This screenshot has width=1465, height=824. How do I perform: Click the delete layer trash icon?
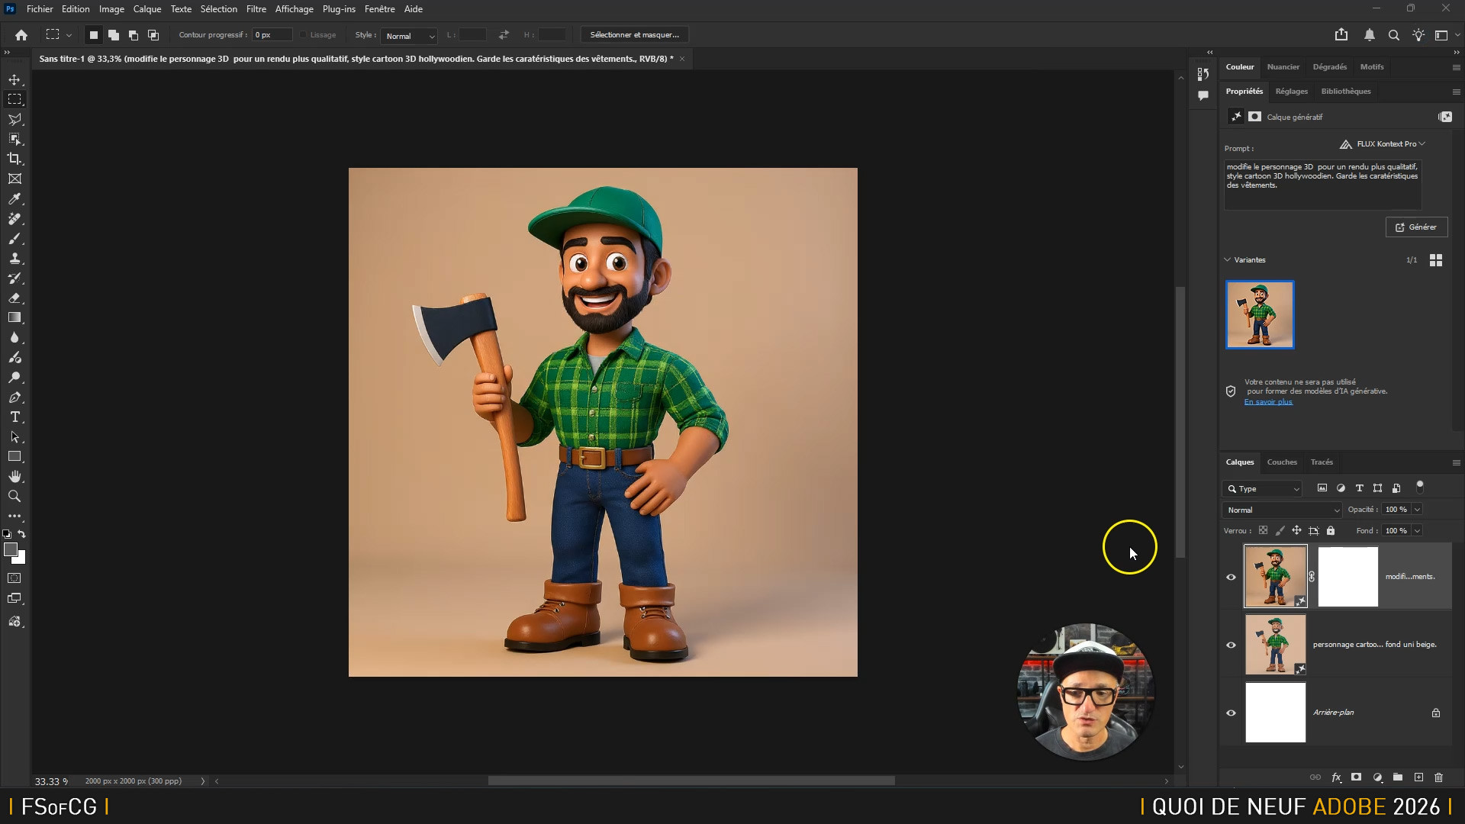(x=1438, y=777)
